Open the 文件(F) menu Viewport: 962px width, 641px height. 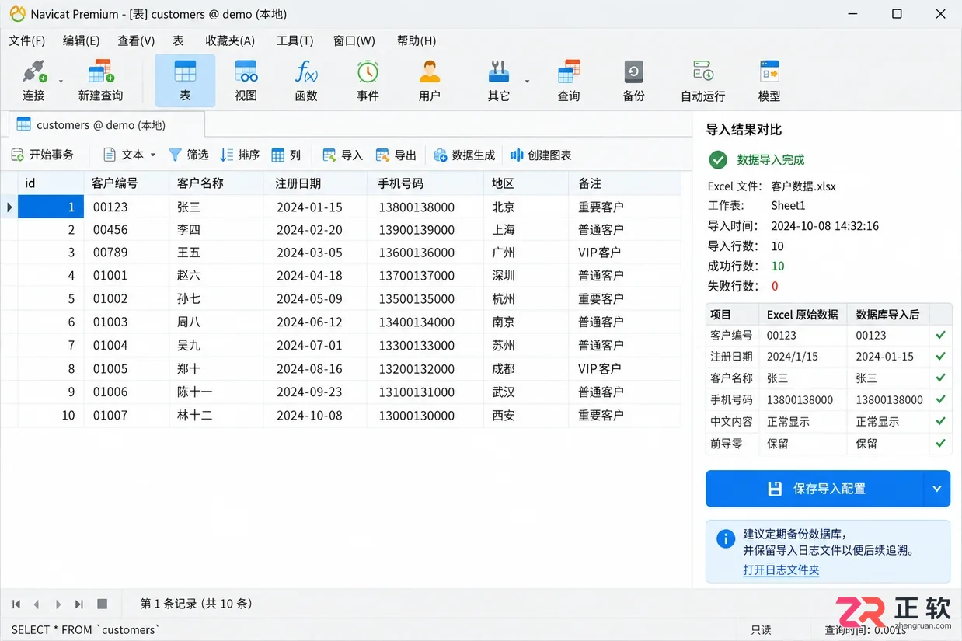(27, 40)
